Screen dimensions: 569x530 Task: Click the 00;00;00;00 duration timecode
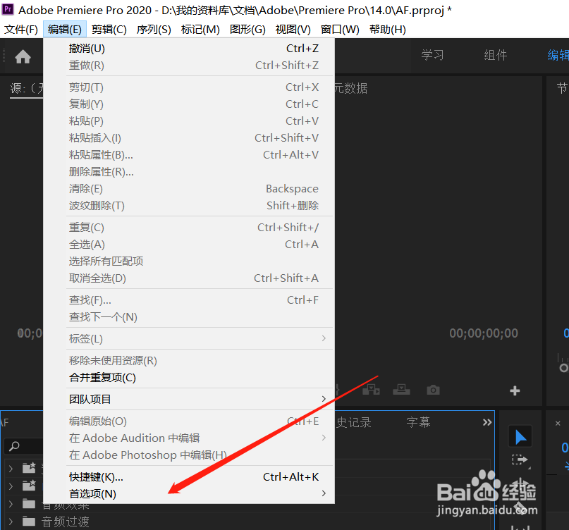point(484,333)
